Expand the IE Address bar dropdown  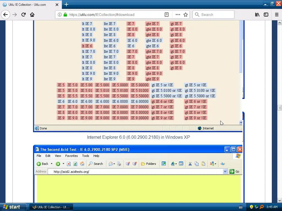[x=225, y=171]
